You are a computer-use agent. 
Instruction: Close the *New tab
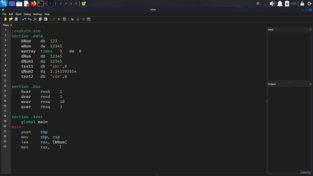click(x=11, y=25)
